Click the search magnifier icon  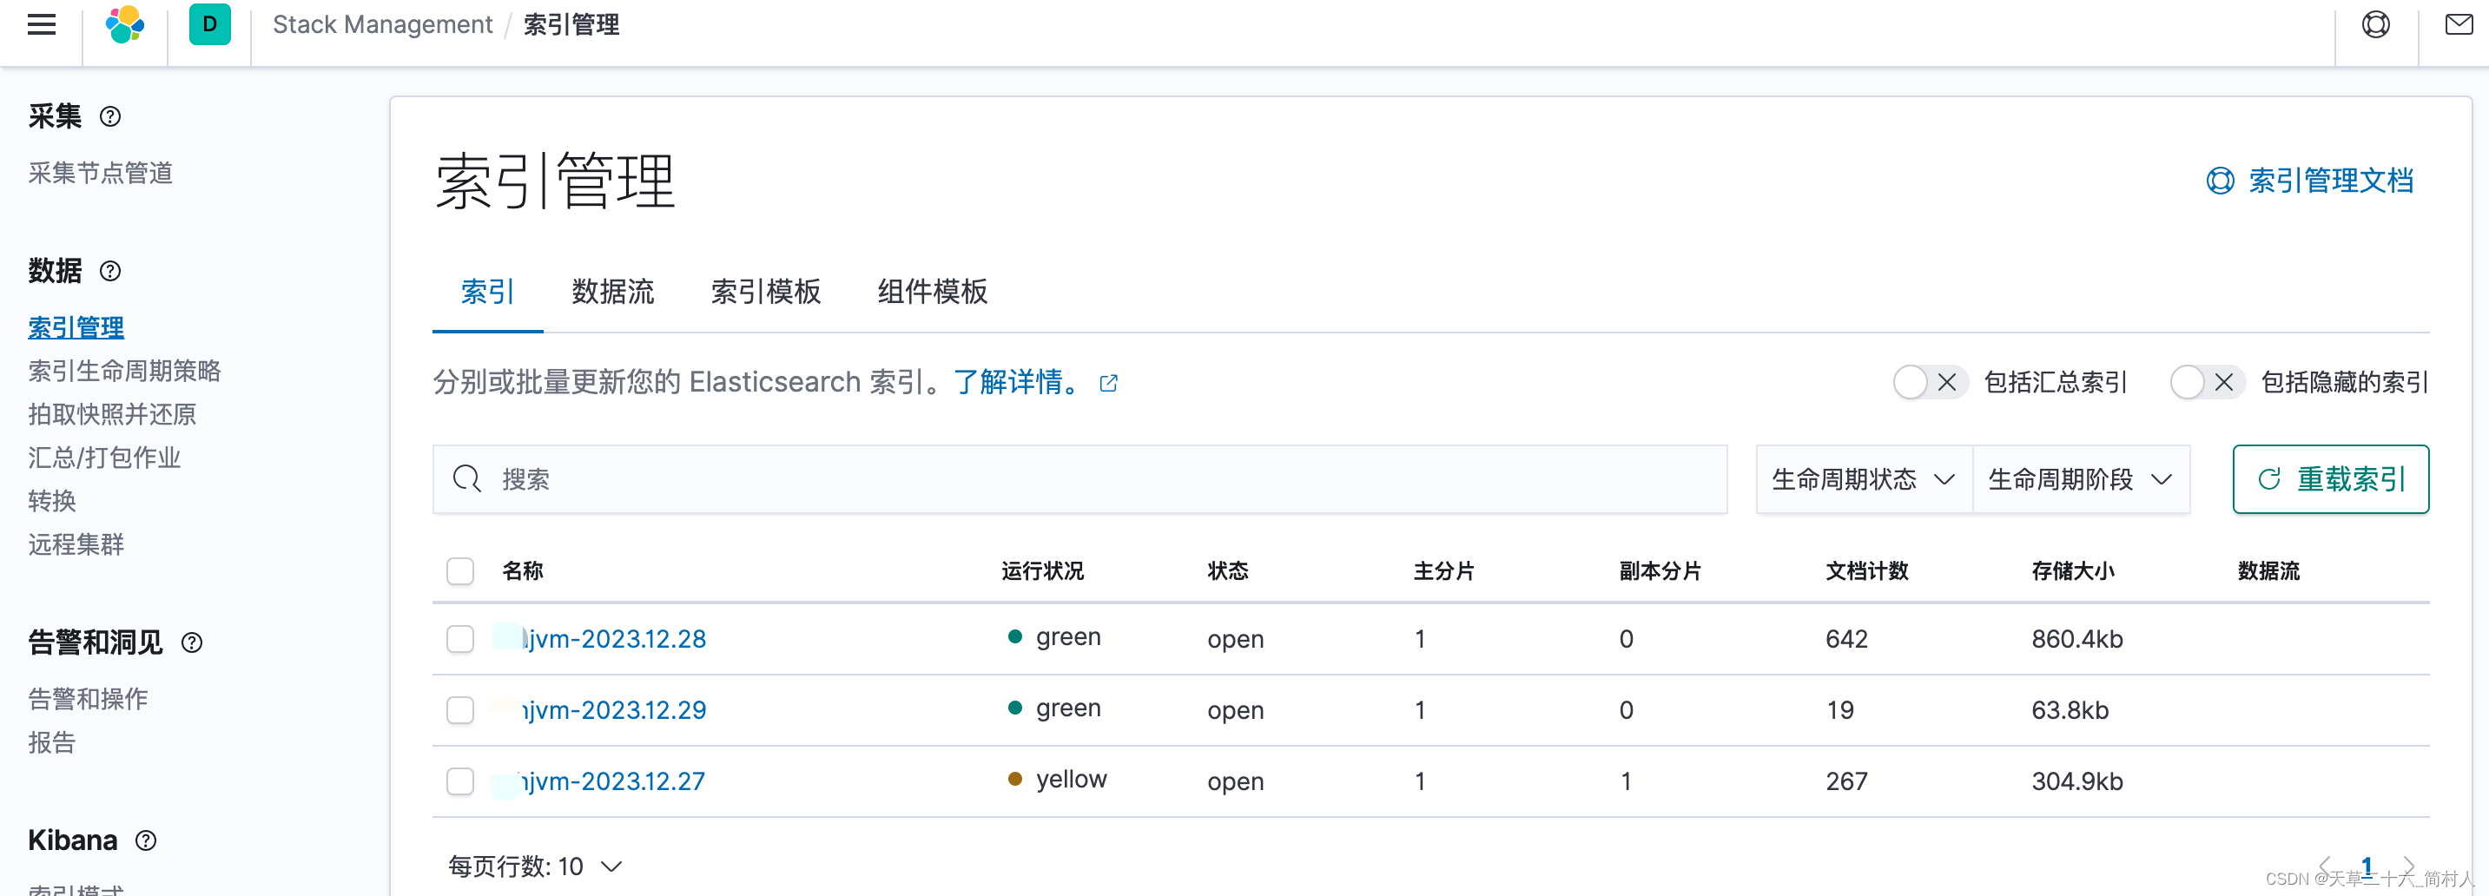467,479
